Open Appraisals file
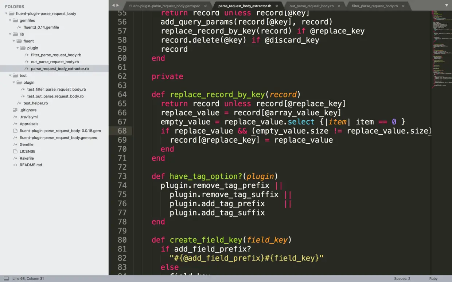452x282 pixels. coord(29,124)
